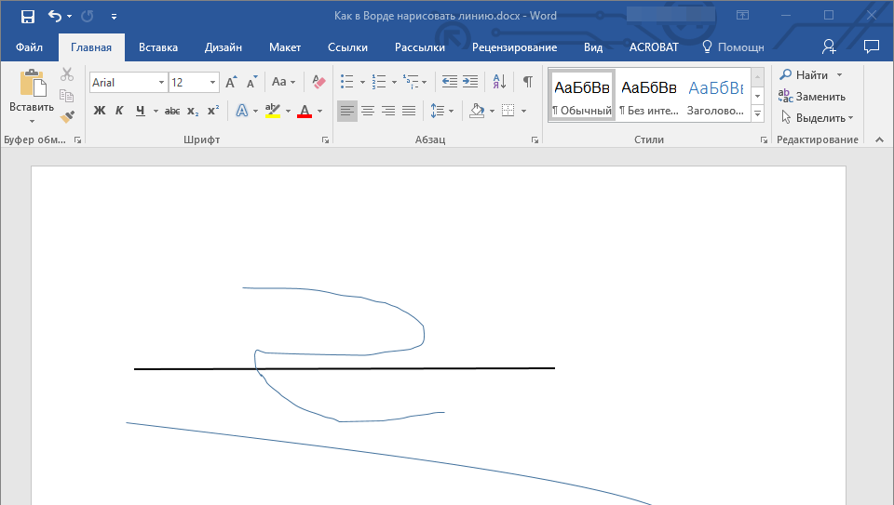Image resolution: width=894 pixels, height=505 pixels.
Task: Open the font size 12 dropdown
Action: 213,83
